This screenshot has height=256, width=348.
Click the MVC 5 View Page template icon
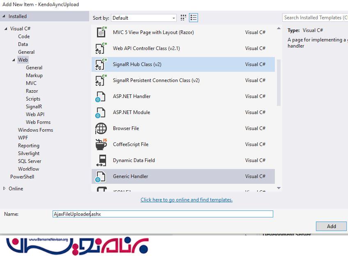tap(101, 32)
